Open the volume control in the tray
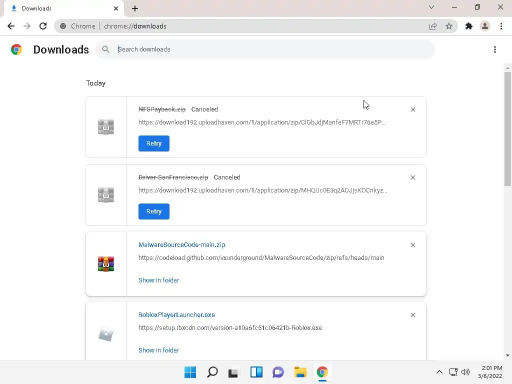The height and width of the screenshot is (384, 512). pos(465,372)
